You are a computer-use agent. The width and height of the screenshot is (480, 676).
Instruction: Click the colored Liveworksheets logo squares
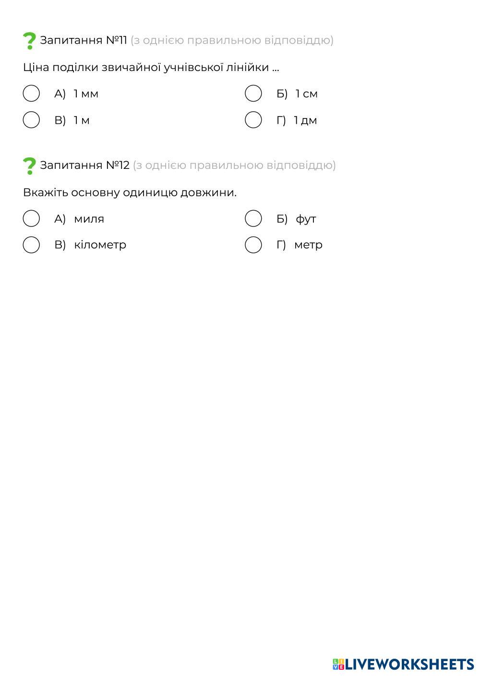pos(338,664)
